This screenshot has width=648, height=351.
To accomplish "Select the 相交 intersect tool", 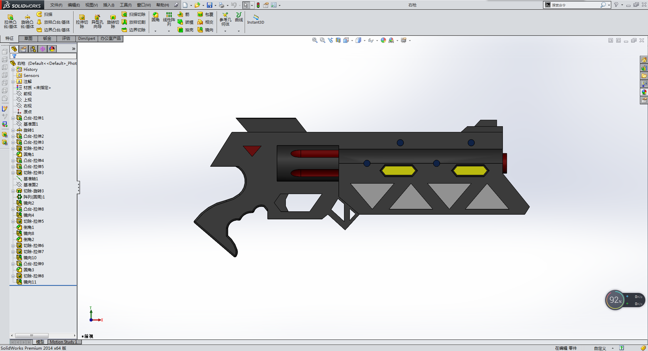I will pyautogui.click(x=206, y=22).
